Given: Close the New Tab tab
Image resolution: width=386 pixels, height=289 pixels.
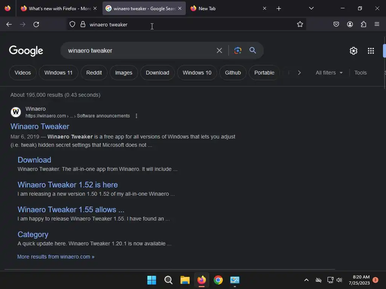Looking at the screenshot, I should click(265, 8).
